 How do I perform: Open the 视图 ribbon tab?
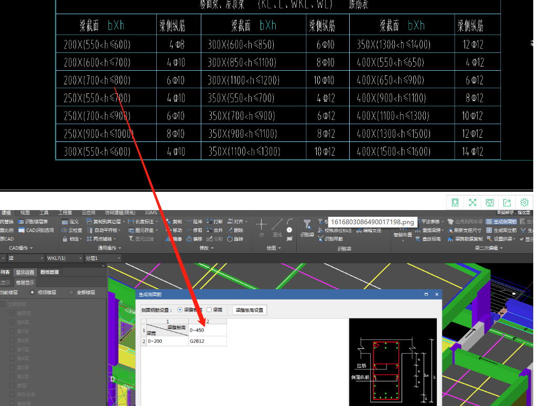(x=25, y=213)
